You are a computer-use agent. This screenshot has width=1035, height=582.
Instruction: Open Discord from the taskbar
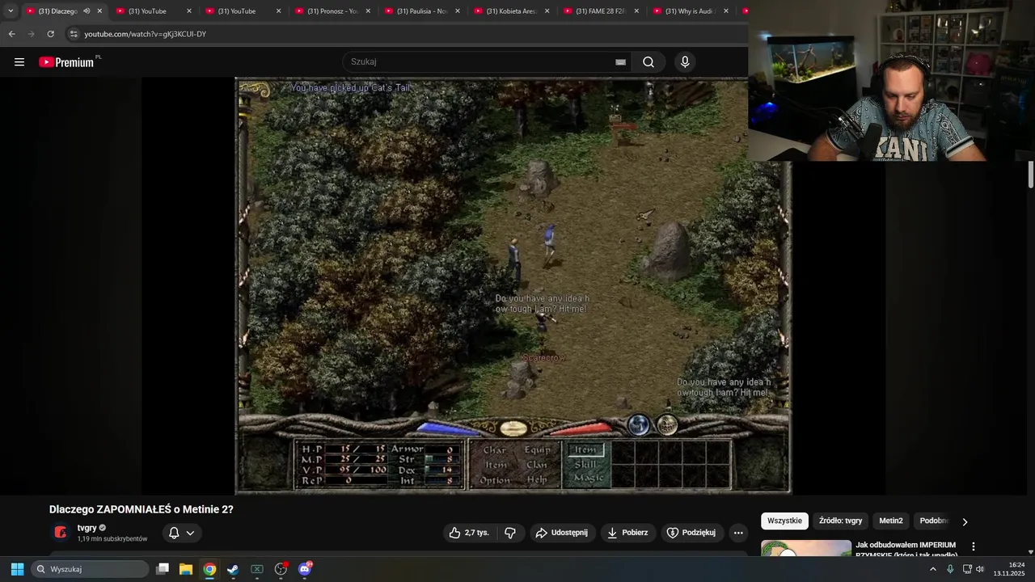[x=305, y=569]
